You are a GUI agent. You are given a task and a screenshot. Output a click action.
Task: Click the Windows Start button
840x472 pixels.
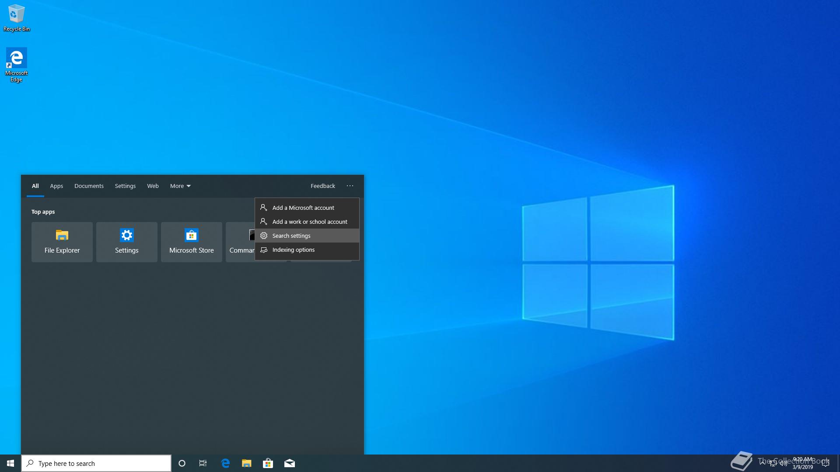10,463
